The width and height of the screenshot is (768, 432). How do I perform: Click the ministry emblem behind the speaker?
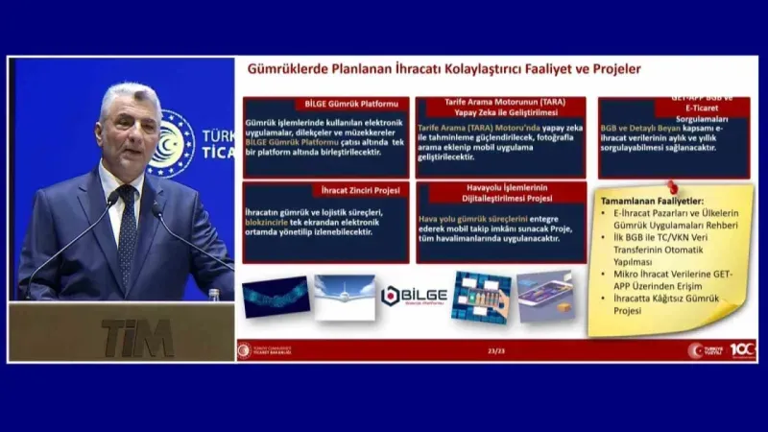pos(171,144)
